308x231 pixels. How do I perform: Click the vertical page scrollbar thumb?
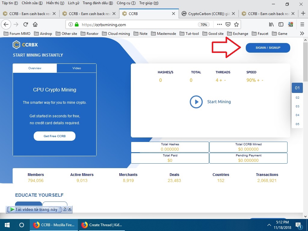[x=305, y=62]
